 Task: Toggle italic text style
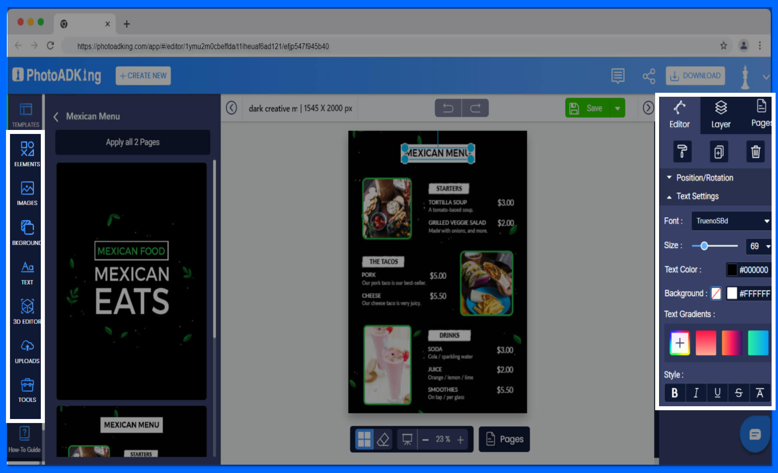pyautogui.click(x=696, y=393)
